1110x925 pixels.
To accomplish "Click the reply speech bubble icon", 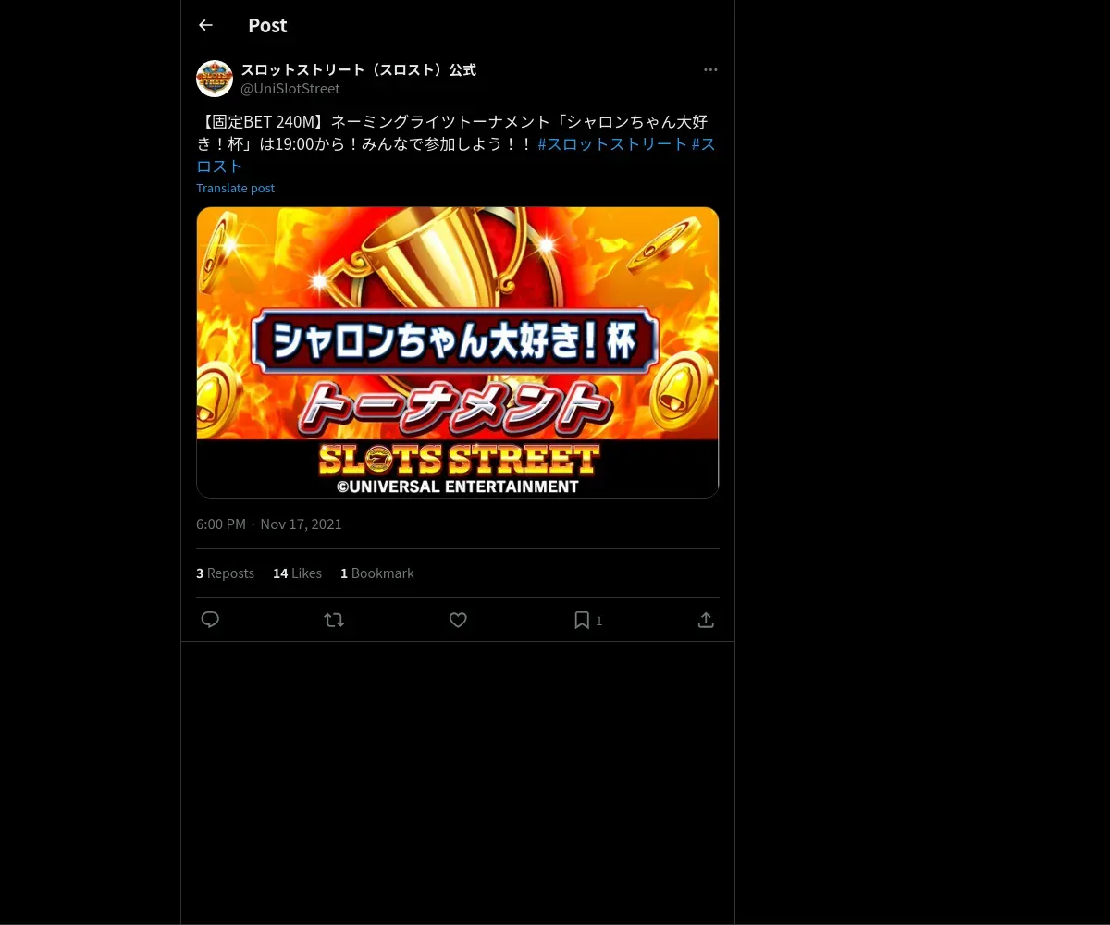I will coord(210,620).
